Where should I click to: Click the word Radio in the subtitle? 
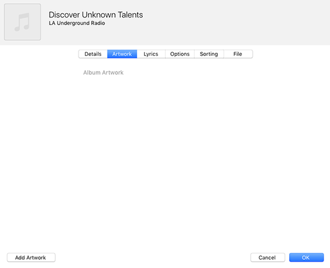click(98, 23)
